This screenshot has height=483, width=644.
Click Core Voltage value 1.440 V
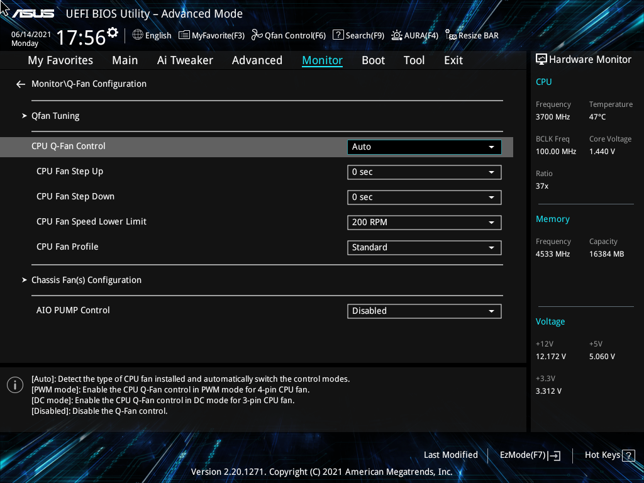pyautogui.click(x=602, y=152)
